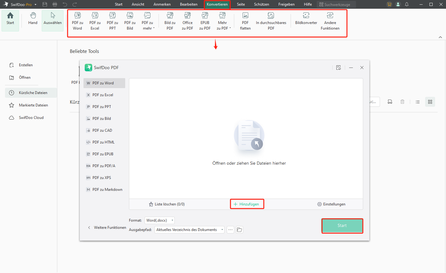Collapse the ribbon with the chevron

[440, 37]
